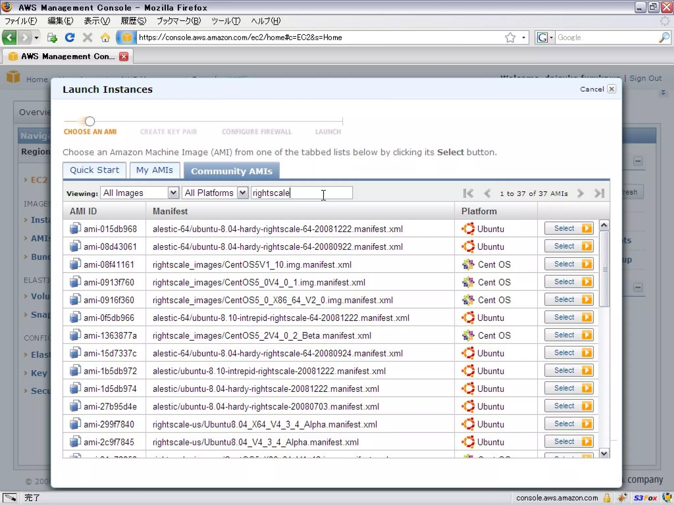Click site identity icon in address bar

(126, 37)
